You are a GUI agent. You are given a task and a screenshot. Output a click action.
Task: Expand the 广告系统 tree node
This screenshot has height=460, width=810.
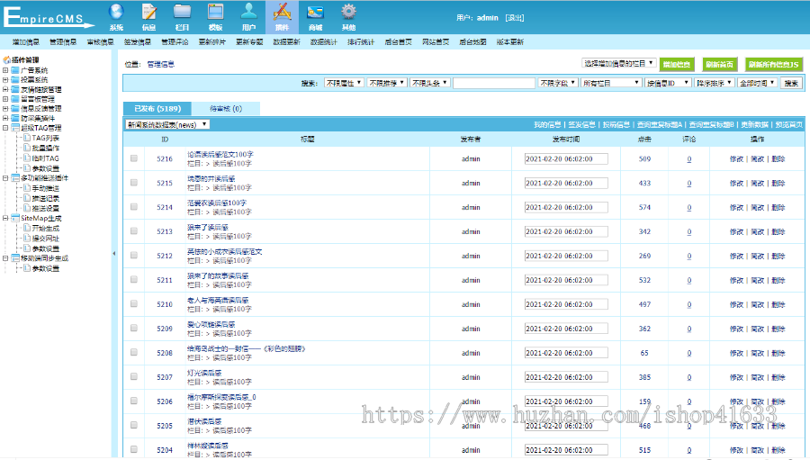pyautogui.click(x=5, y=70)
